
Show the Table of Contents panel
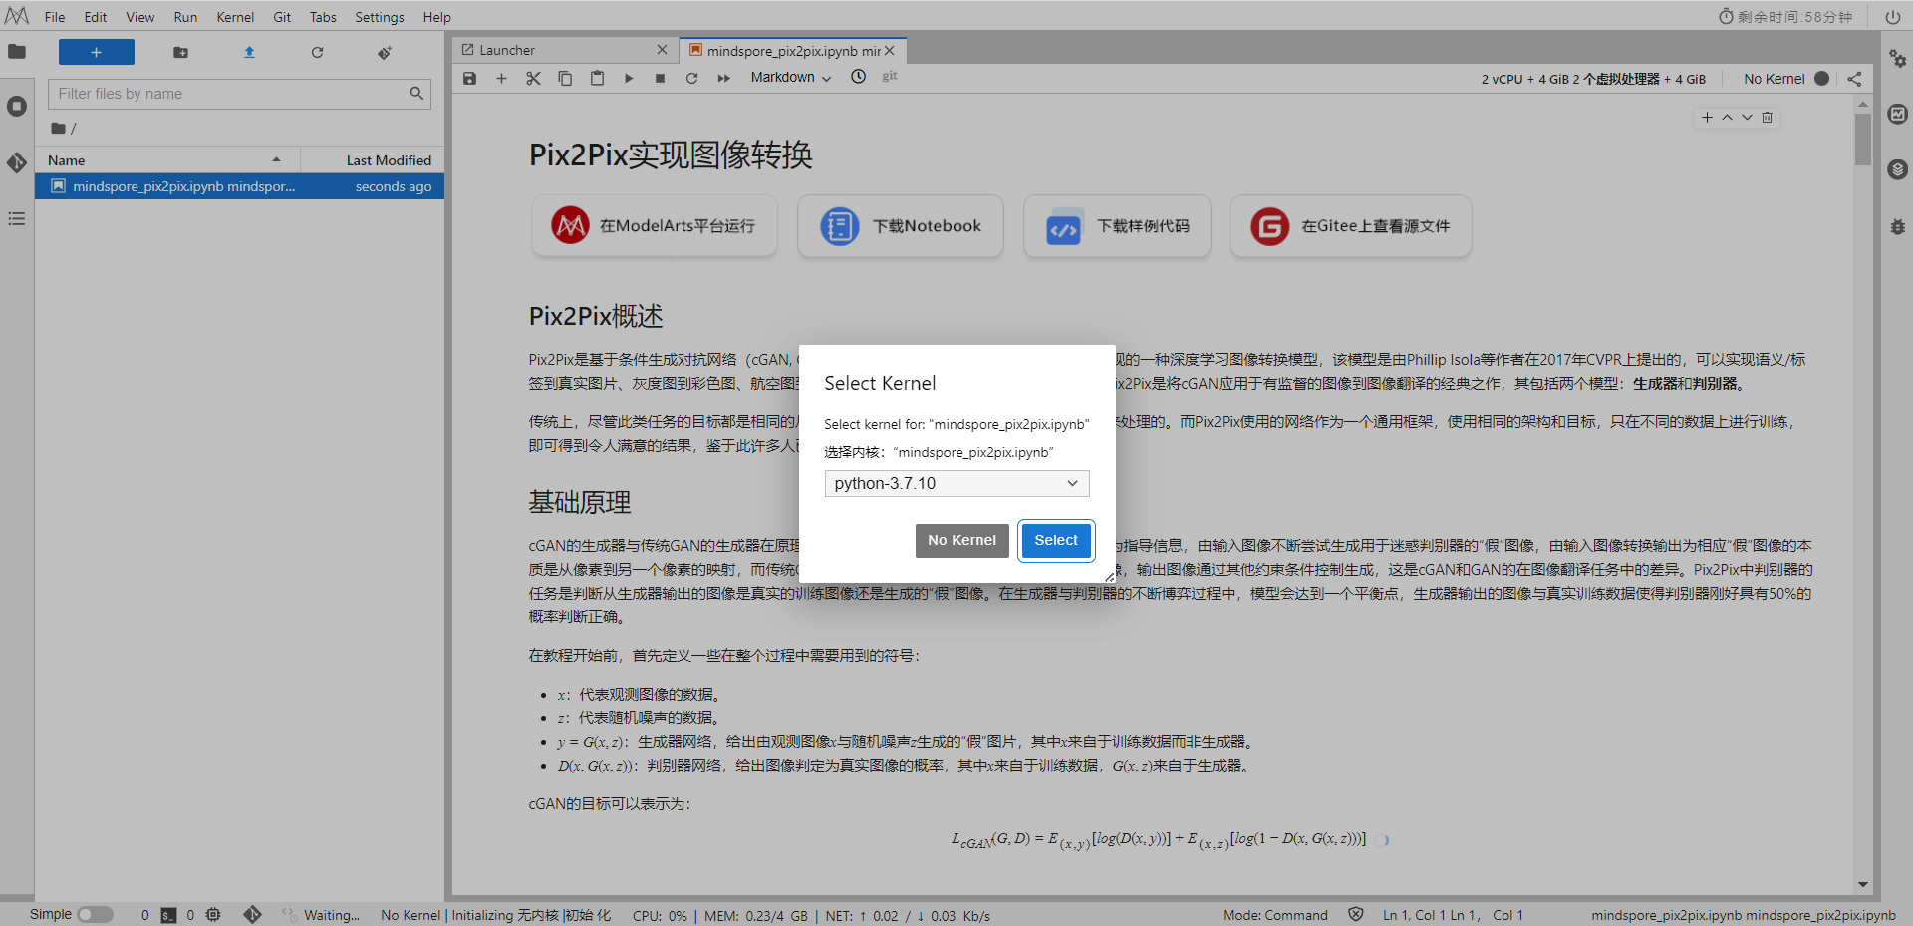[16, 219]
